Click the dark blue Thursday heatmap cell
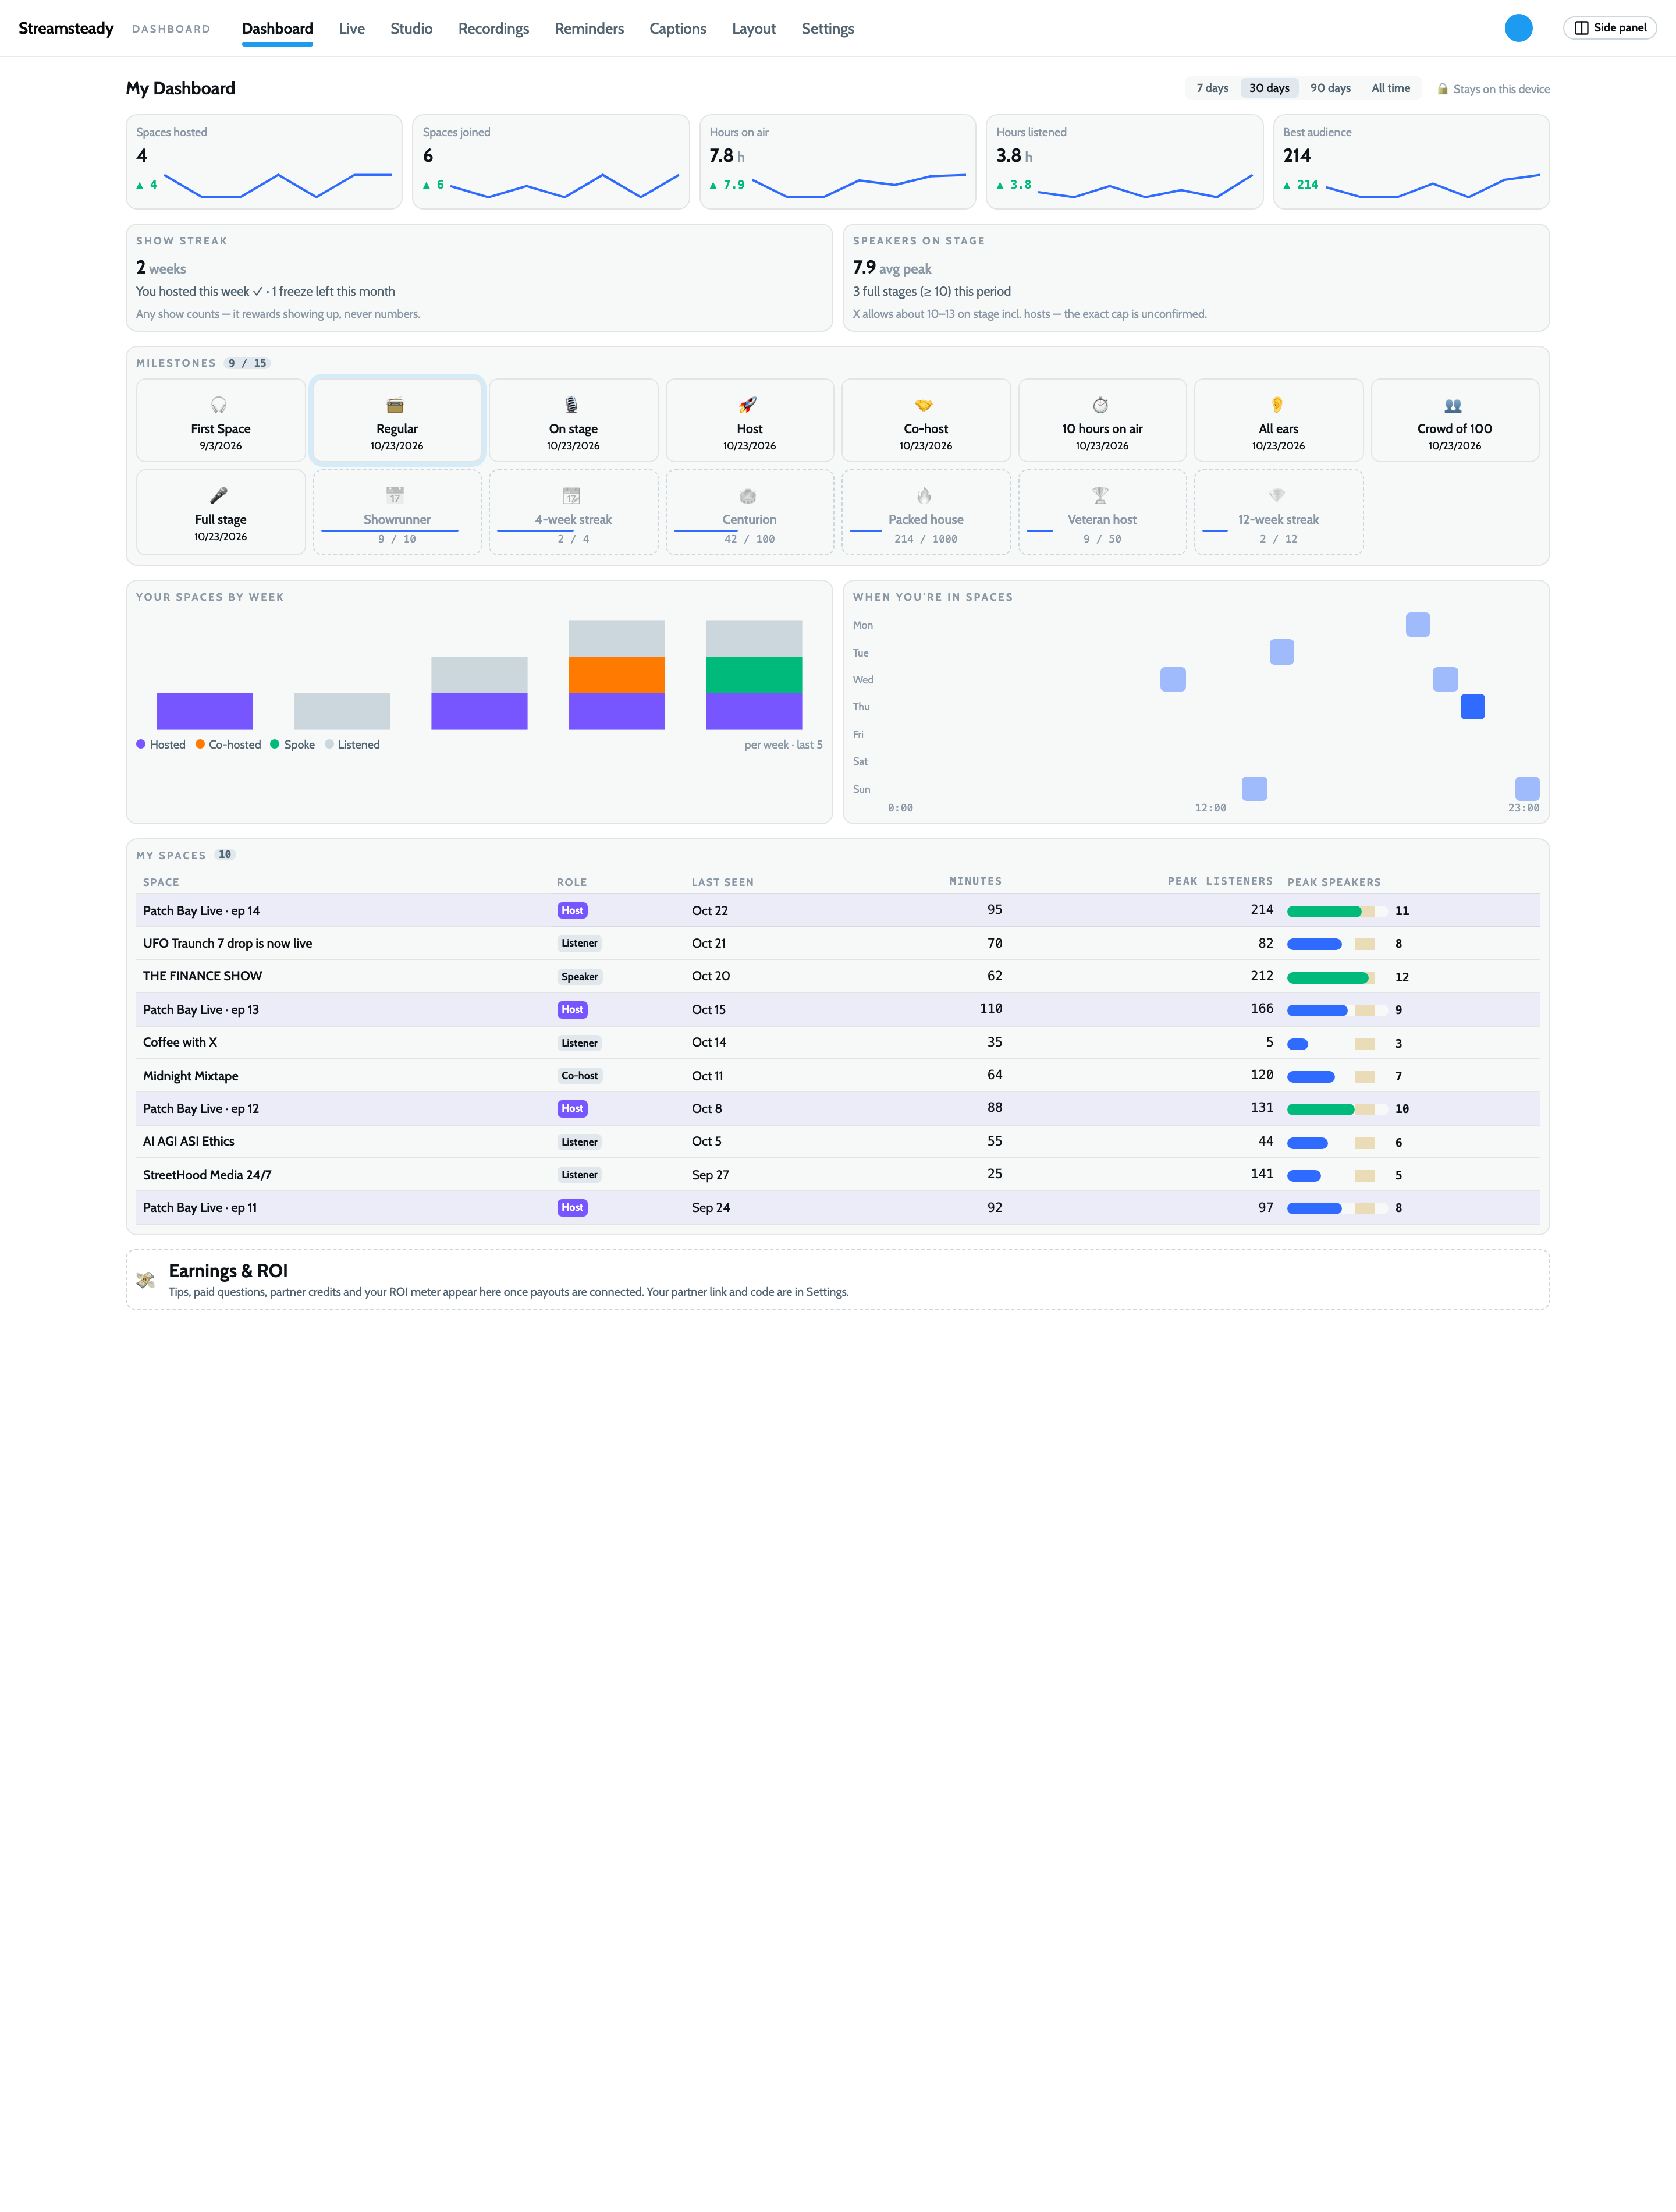1676x2212 pixels. pos(1472,707)
